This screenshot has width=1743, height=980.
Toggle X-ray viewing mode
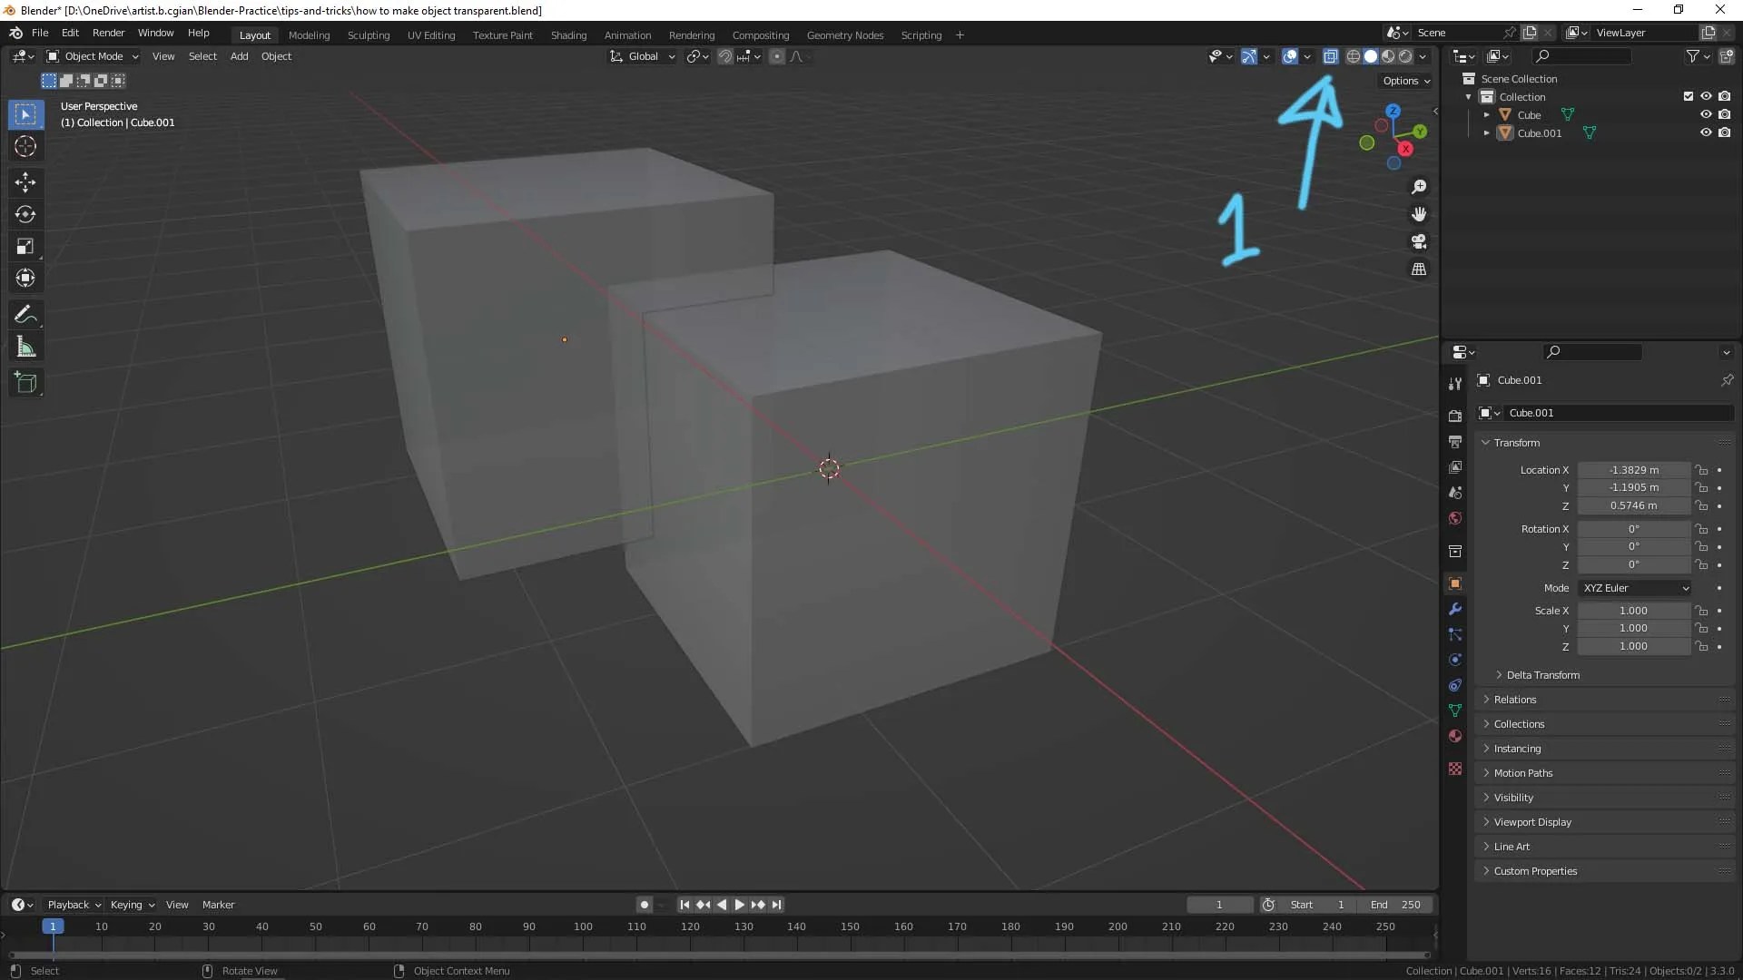pyautogui.click(x=1331, y=55)
